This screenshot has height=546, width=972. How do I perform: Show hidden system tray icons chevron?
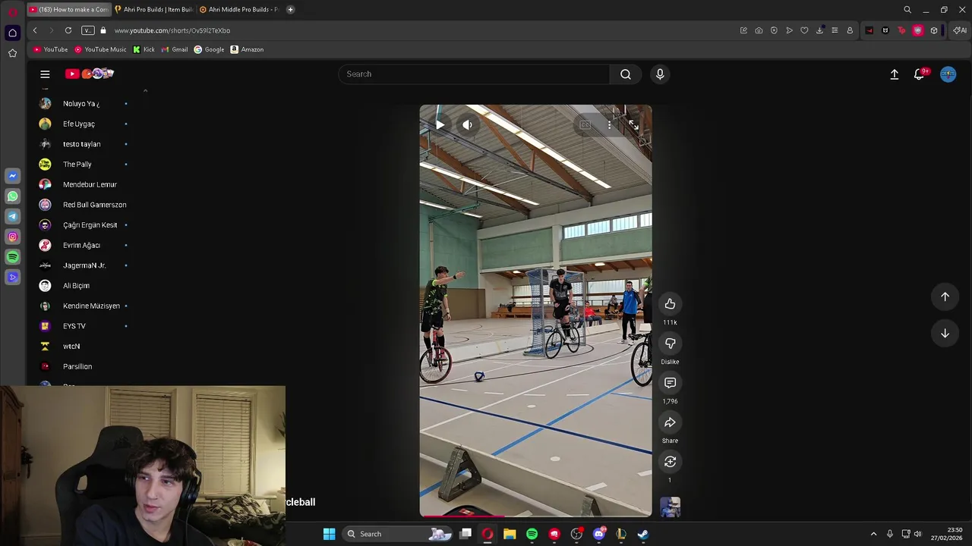click(x=873, y=534)
